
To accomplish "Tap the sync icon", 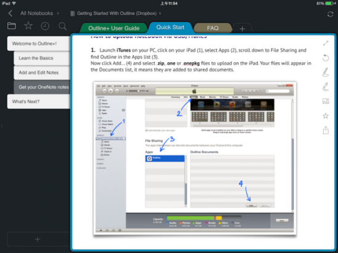I will coord(330,14).
